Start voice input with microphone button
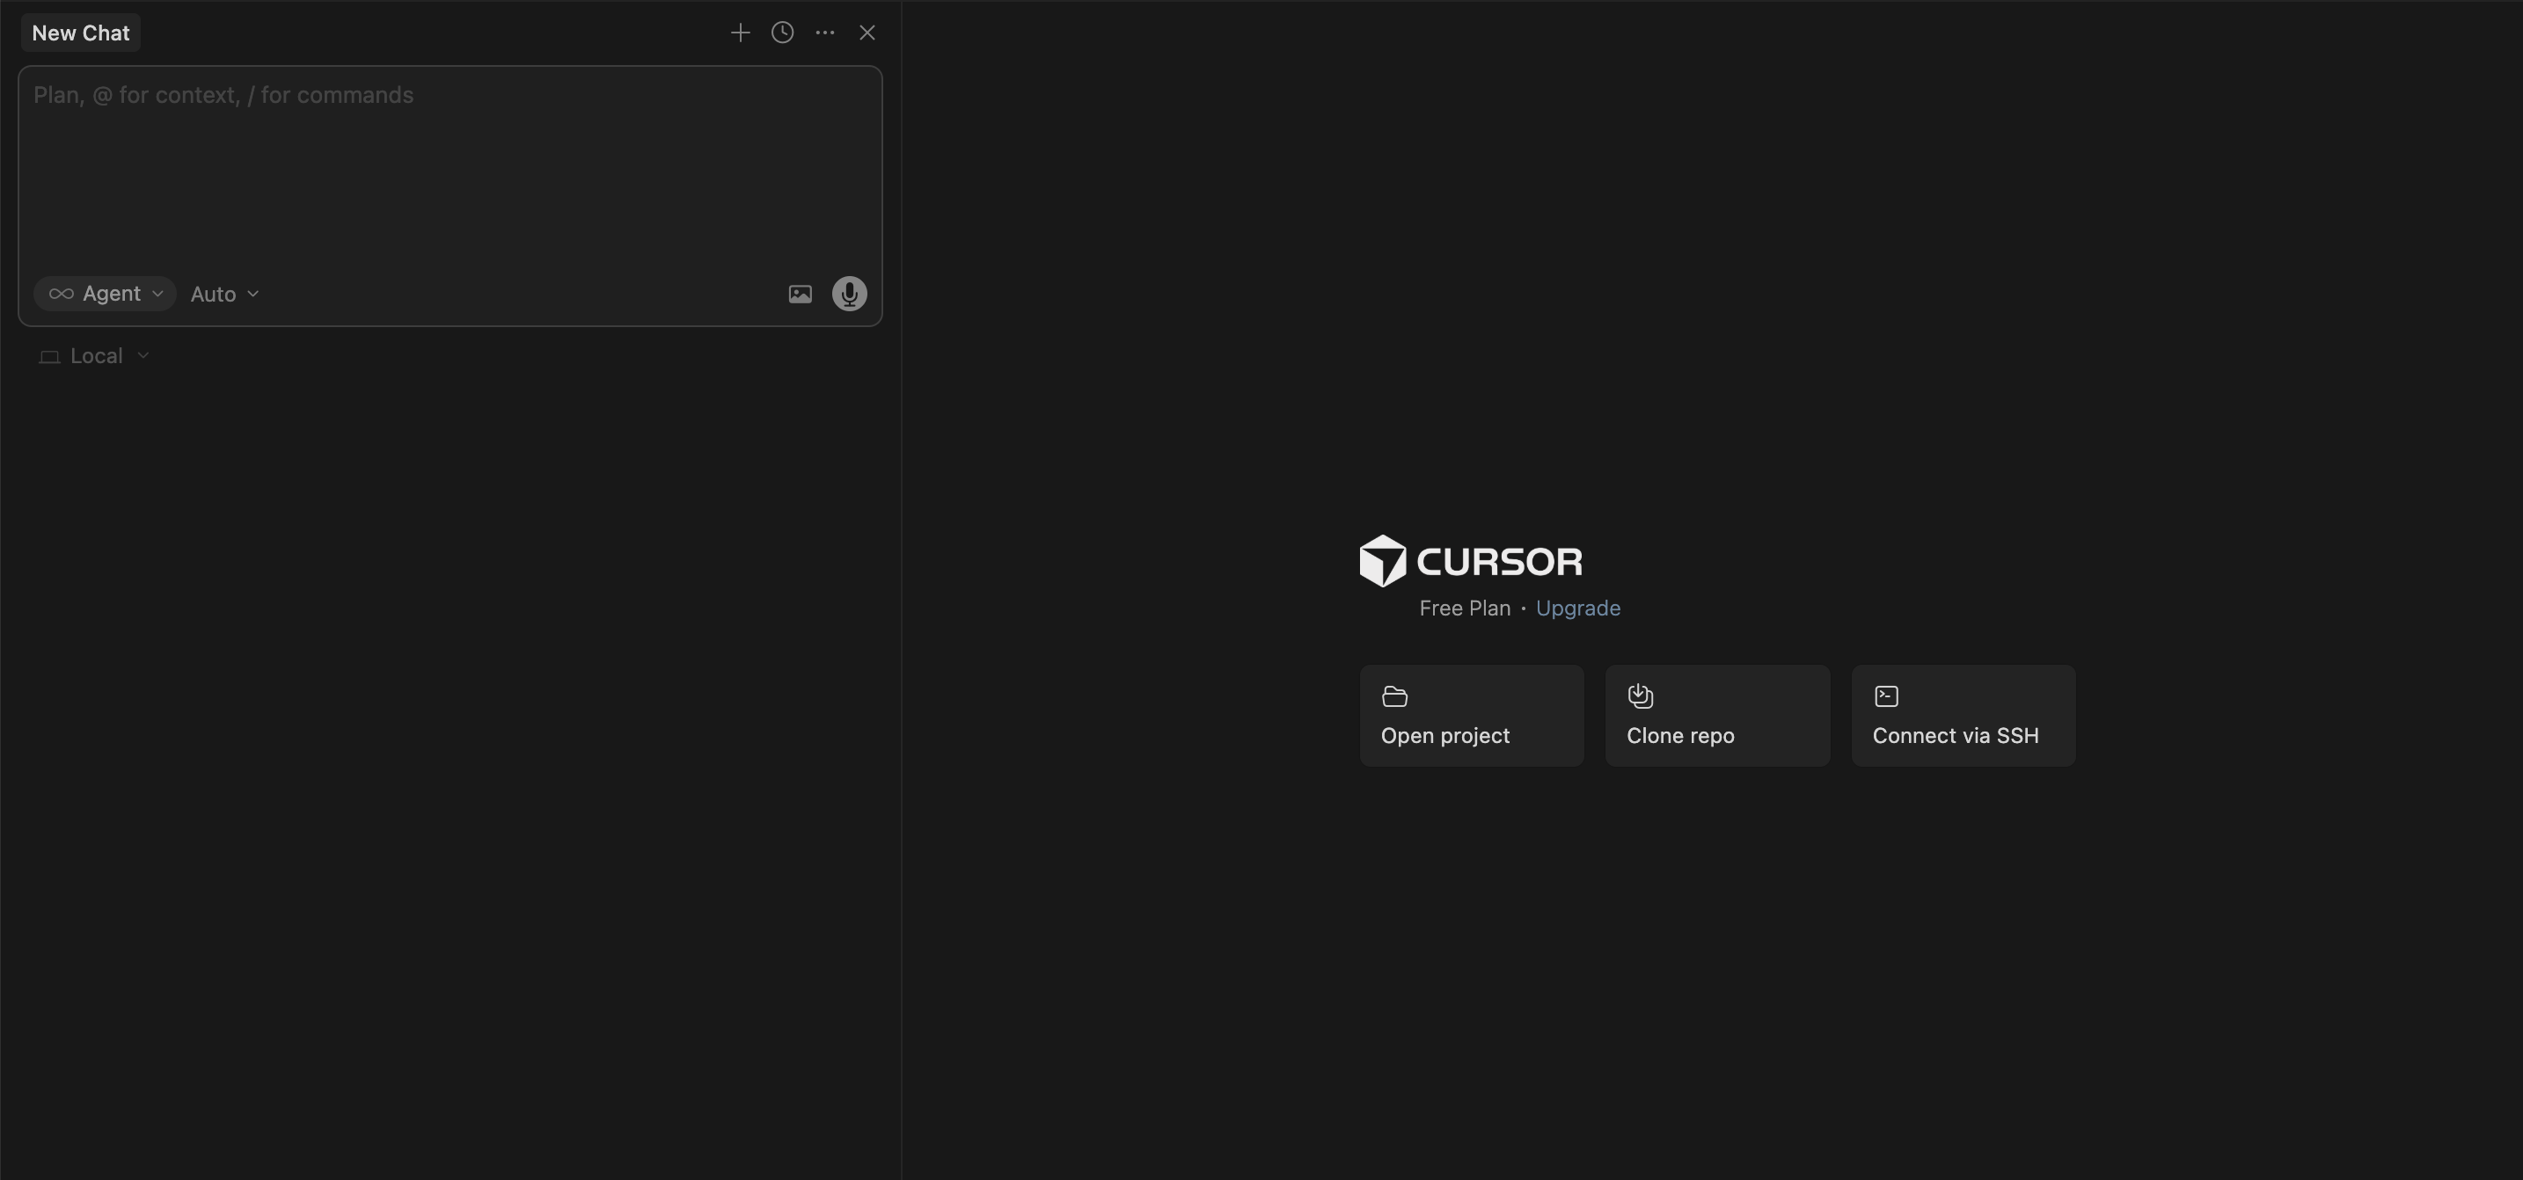 pos(849,294)
